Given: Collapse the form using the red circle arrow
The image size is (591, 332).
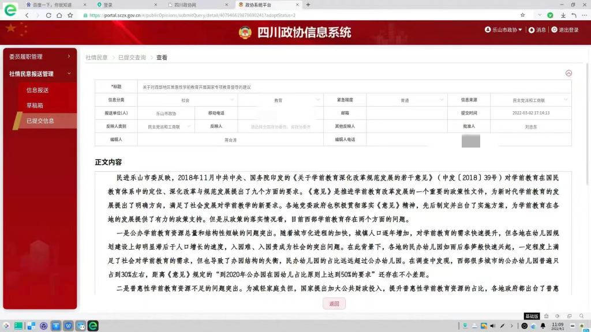Looking at the screenshot, I should (568, 73).
